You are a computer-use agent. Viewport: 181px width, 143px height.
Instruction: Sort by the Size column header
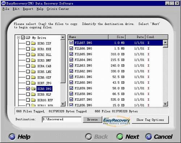click(x=117, y=37)
